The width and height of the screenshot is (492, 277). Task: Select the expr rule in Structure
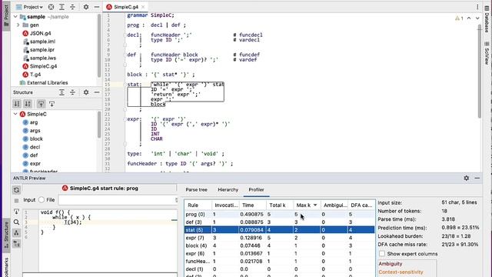pyautogui.click(x=32, y=163)
